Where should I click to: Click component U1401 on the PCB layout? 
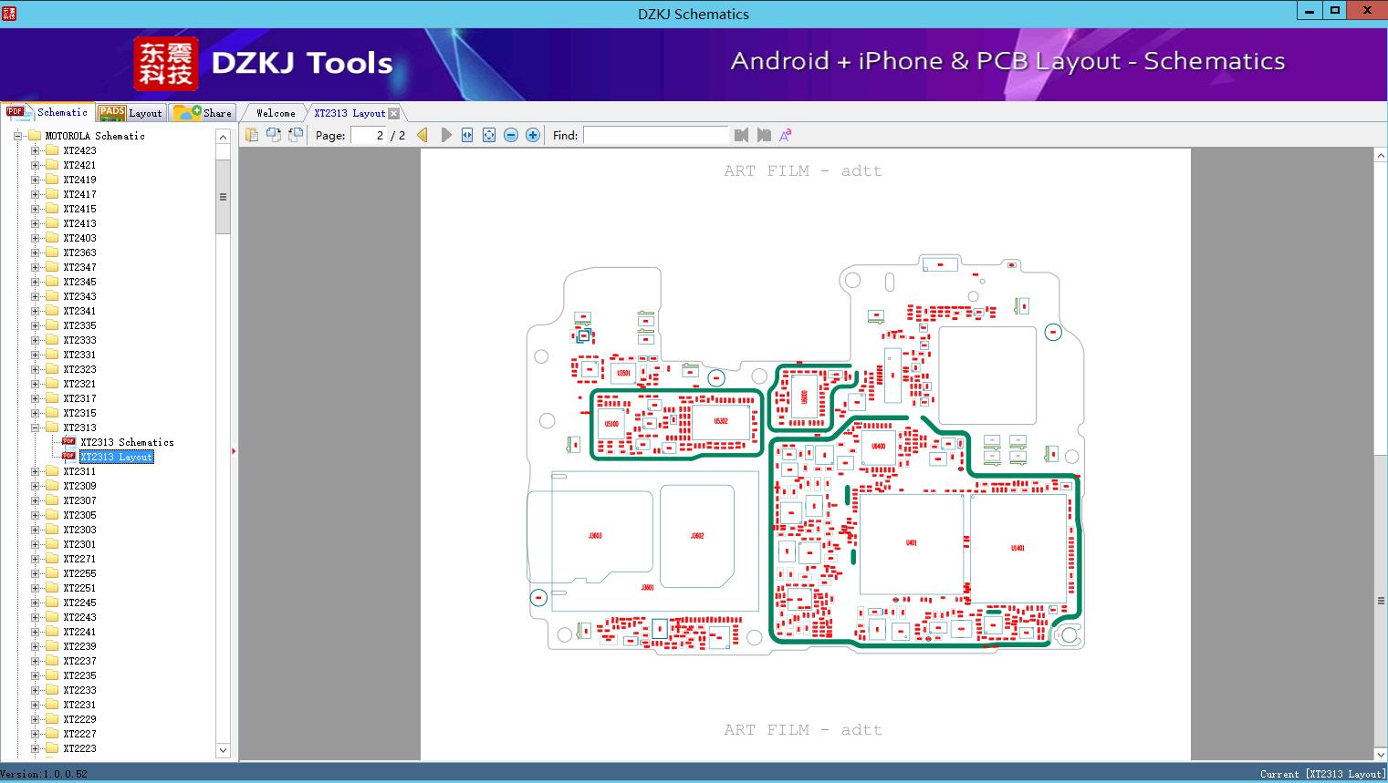point(1018,548)
